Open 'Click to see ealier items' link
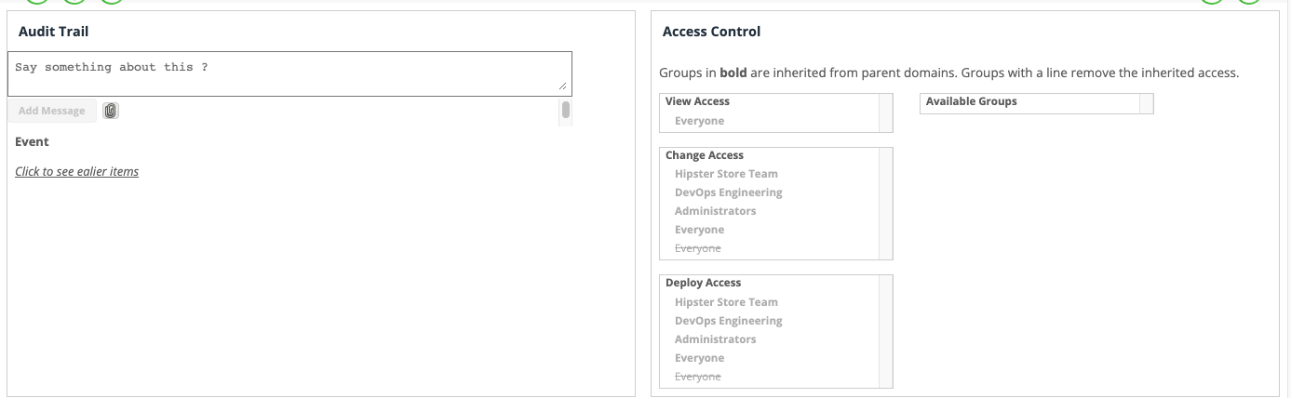Viewport: 1291px width, 398px height. click(76, 171)
